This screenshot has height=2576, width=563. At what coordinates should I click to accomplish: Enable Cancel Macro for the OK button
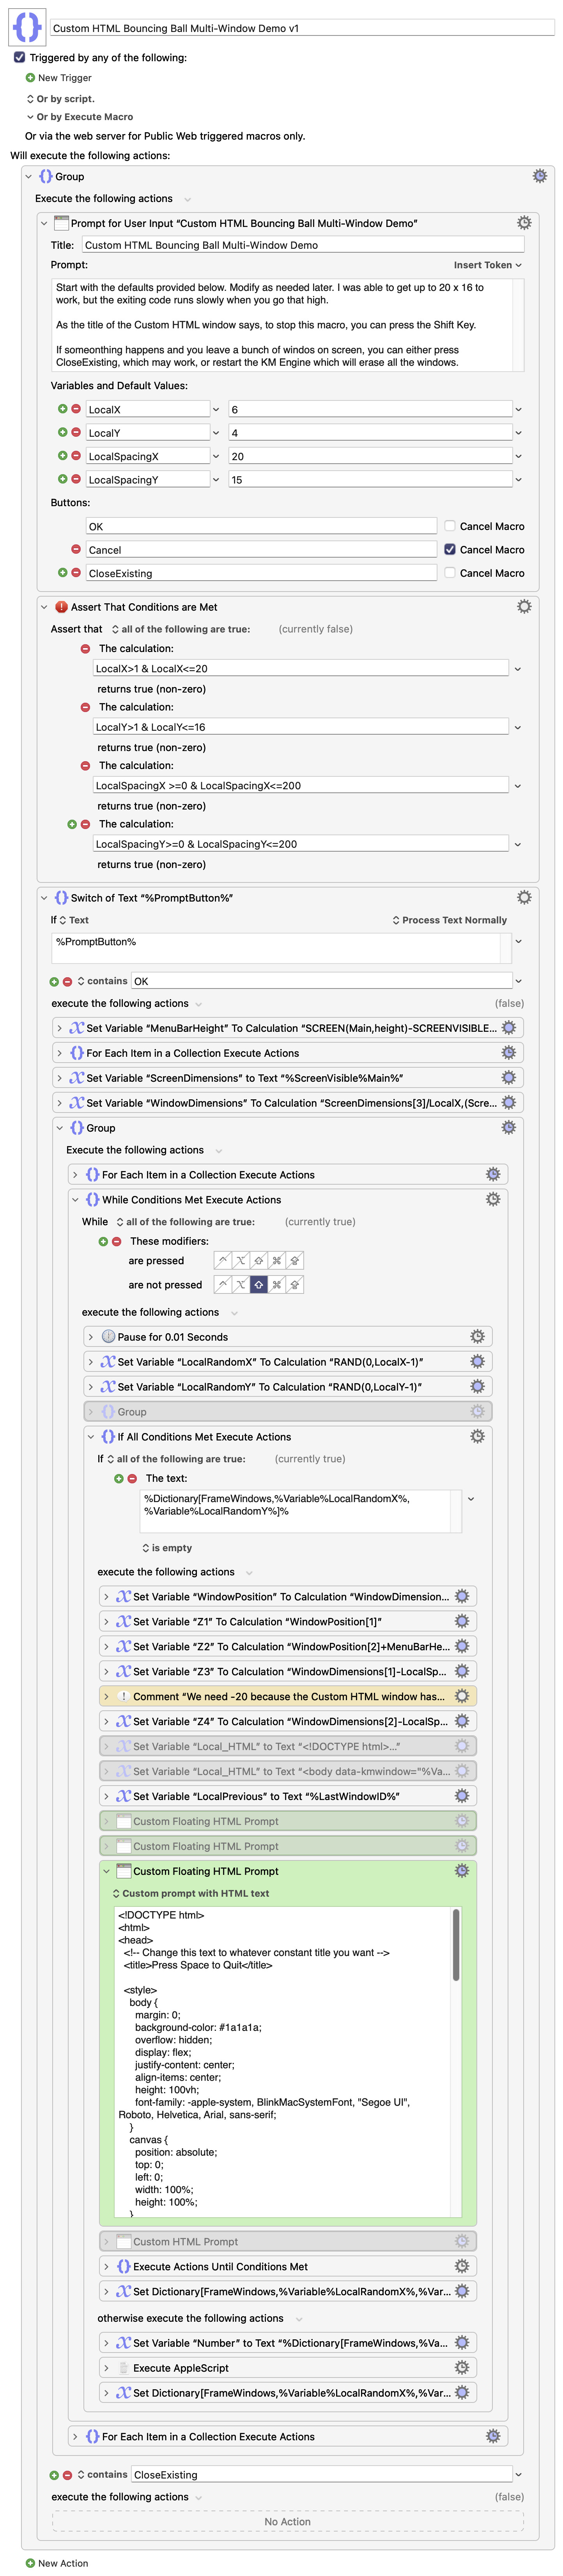point(450,526)
